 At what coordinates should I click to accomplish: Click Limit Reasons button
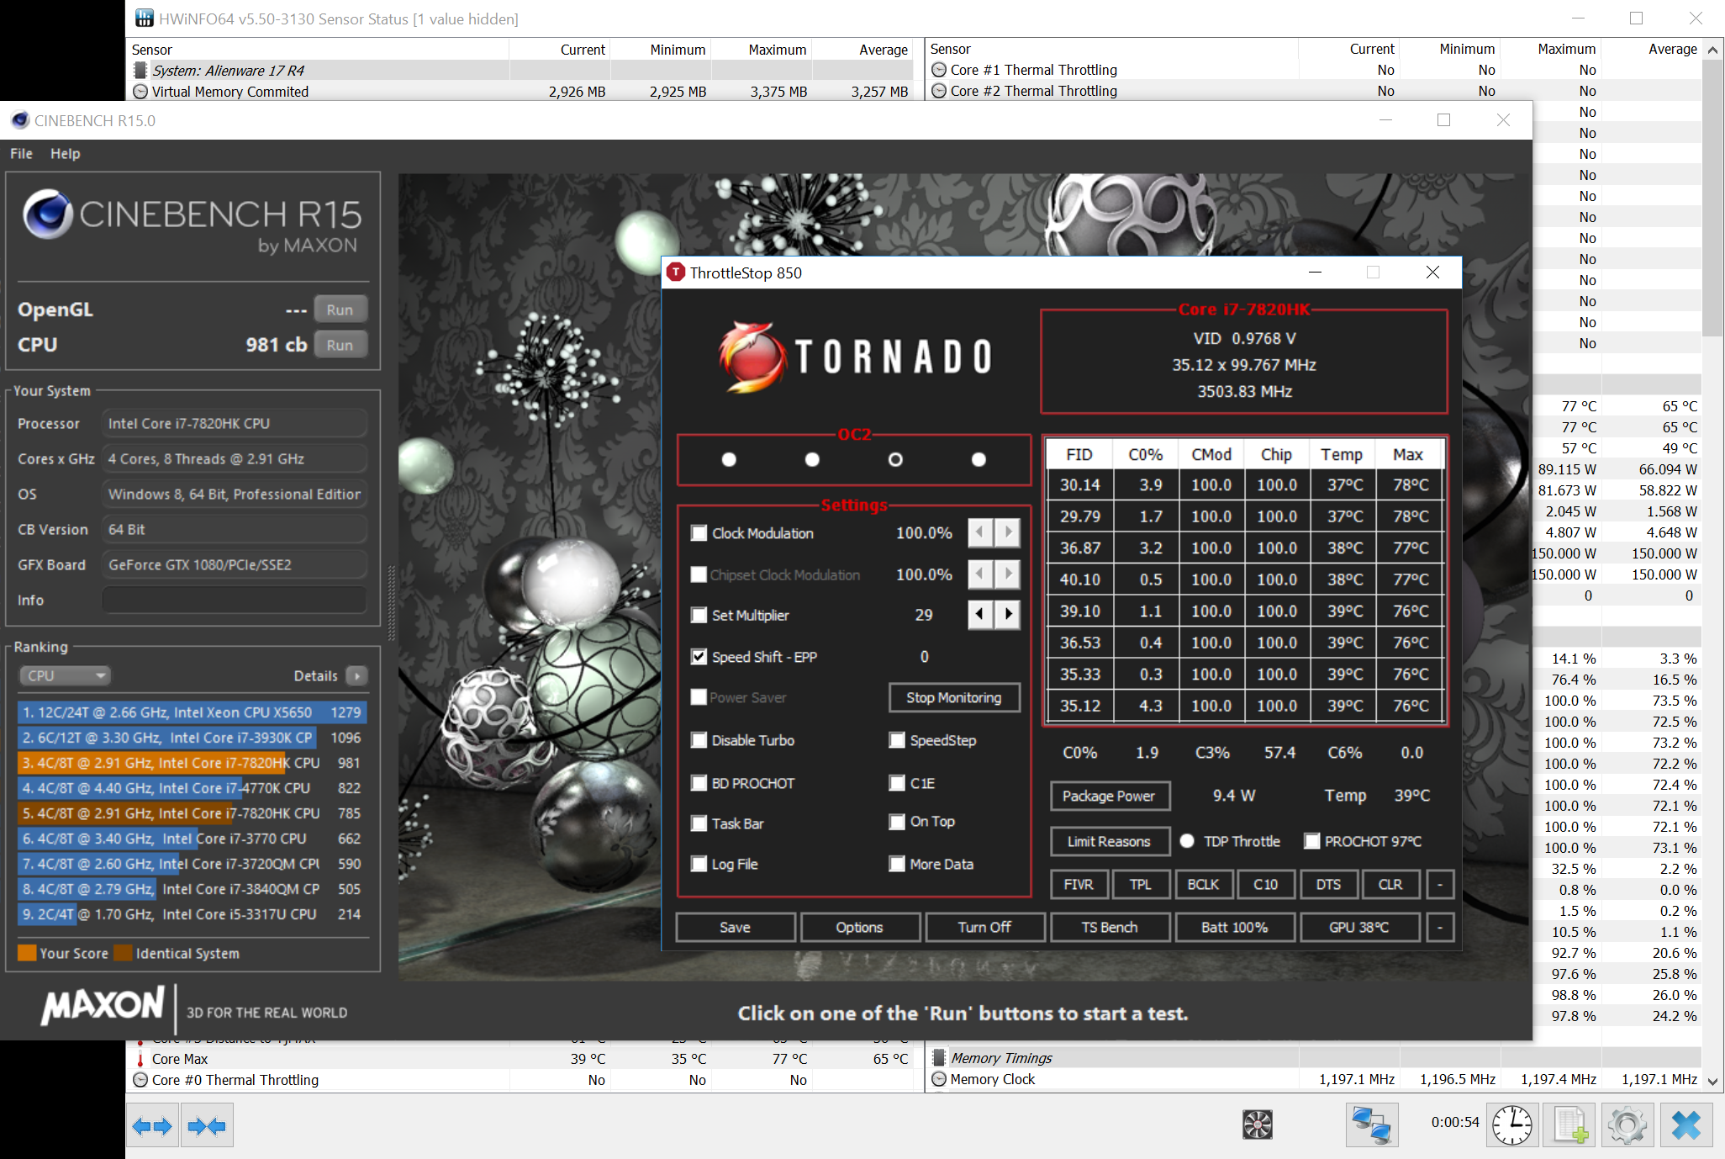(1109, 841)
